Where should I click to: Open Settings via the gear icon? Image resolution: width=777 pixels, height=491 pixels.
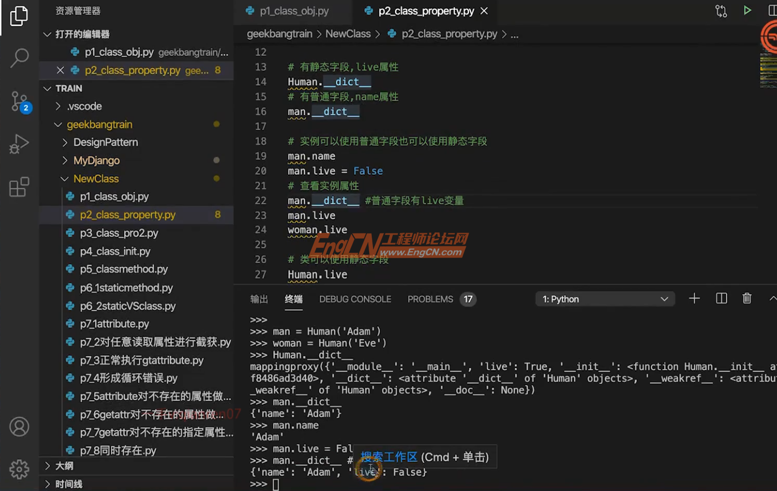click(x=19, y=469)
